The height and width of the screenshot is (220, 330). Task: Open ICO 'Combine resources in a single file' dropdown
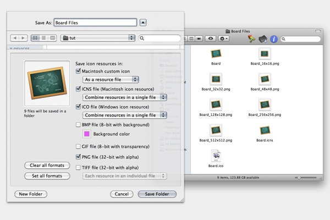[125, 115]
